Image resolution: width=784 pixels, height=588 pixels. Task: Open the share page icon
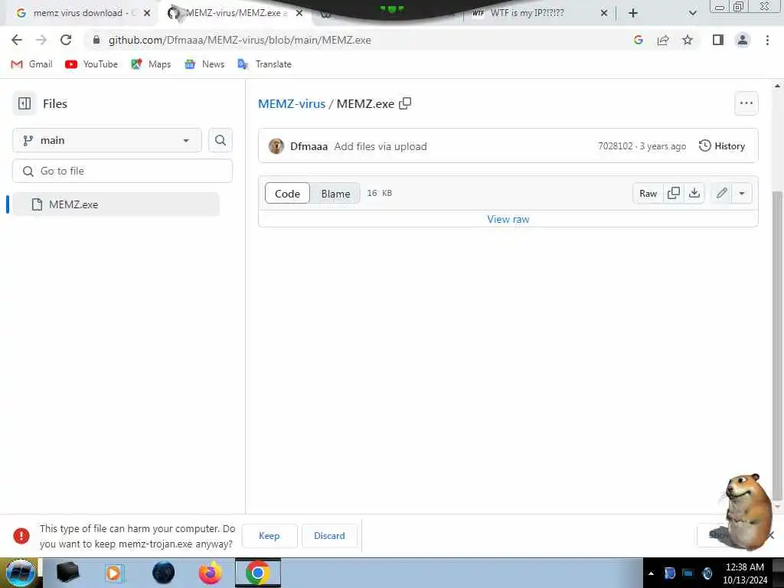(663, 40)
